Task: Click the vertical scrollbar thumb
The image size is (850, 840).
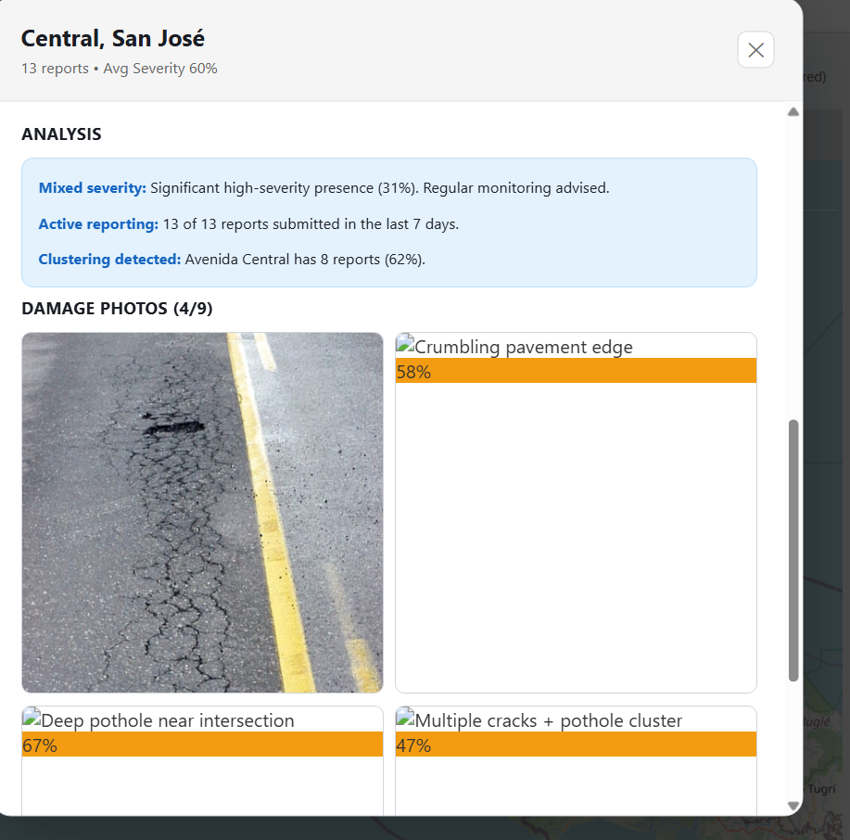Action: pos(793,550)
